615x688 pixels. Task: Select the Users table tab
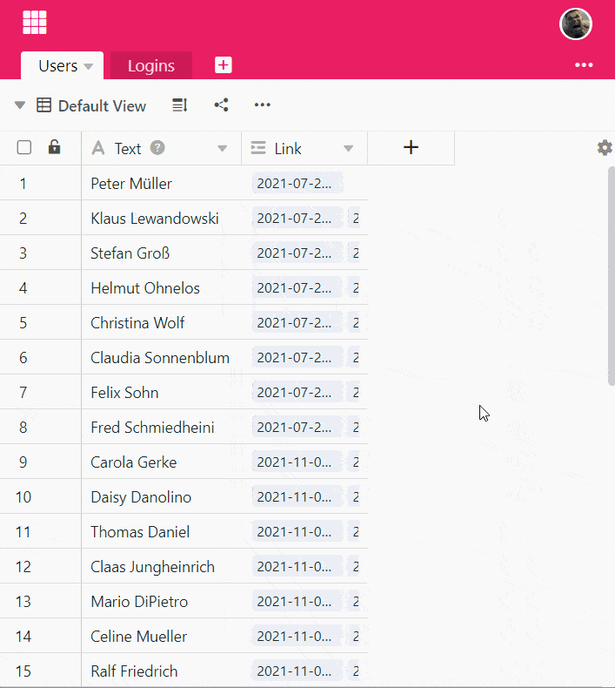(57, 66)
